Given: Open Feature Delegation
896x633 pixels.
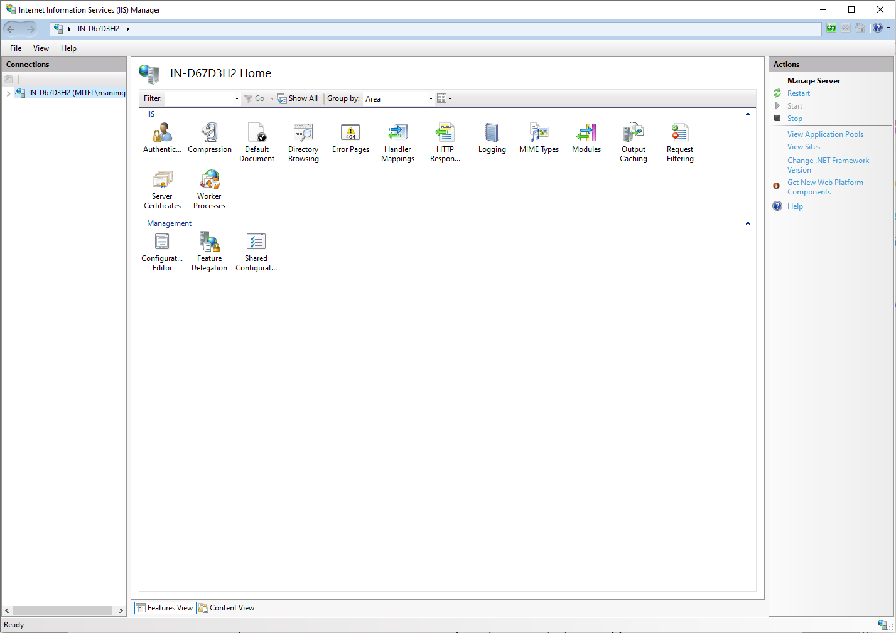Looking at the screenshot, I should (x=209, y=252).
